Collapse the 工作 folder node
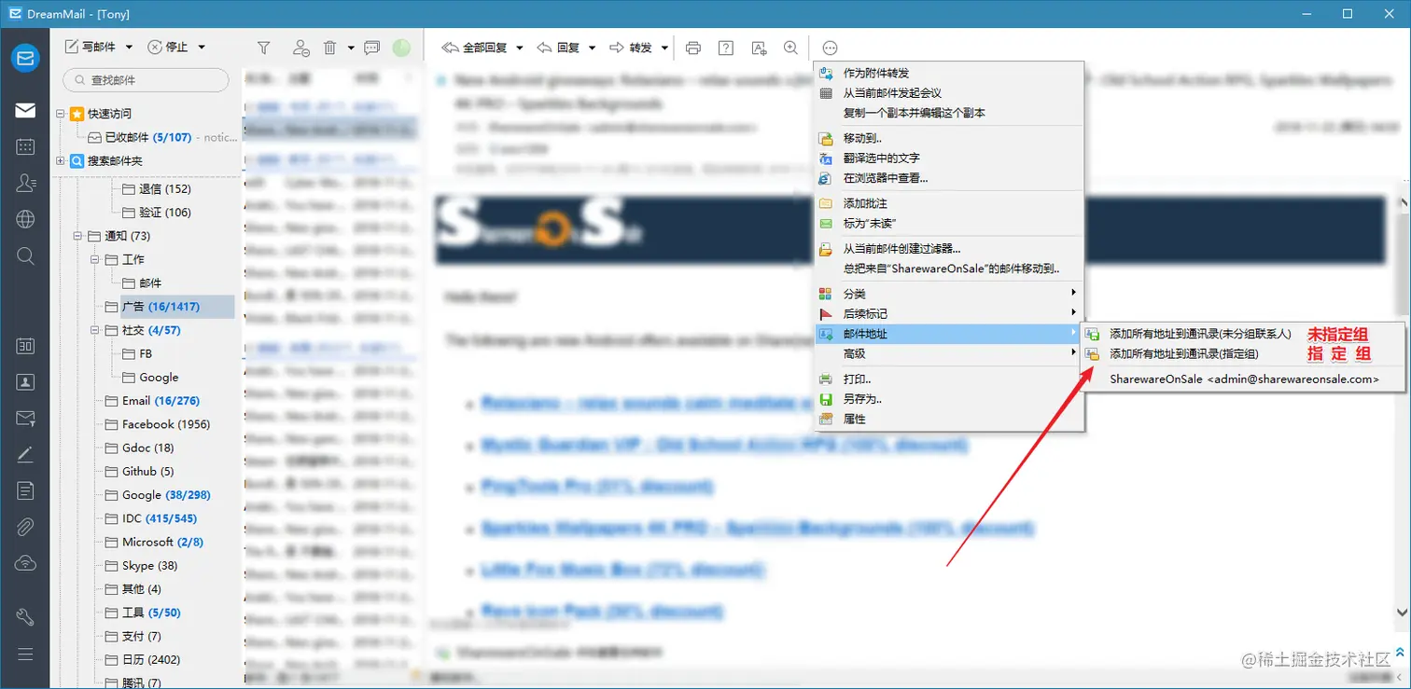 tap(95, 259)
